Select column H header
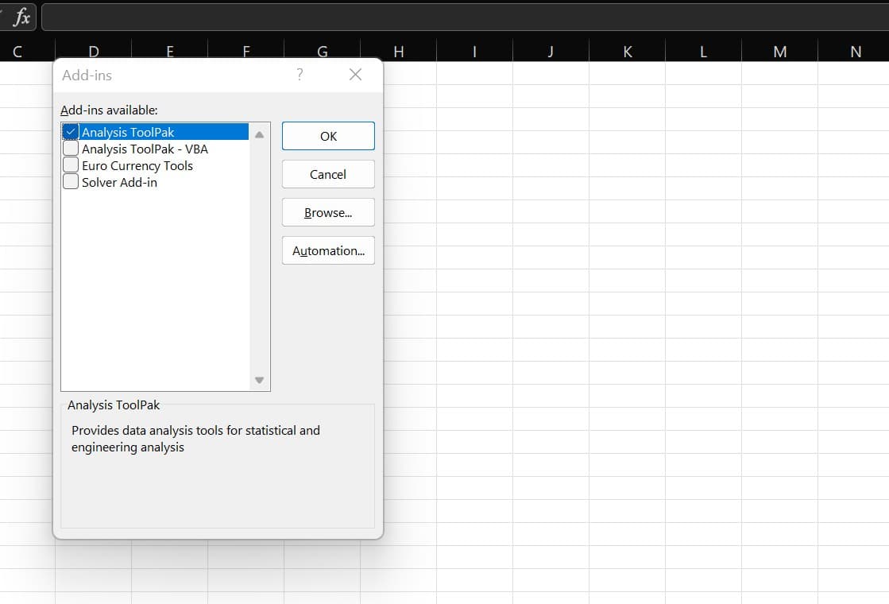This screenshot has width=889, height=604. pyautogui.click(x=398, y=52)
